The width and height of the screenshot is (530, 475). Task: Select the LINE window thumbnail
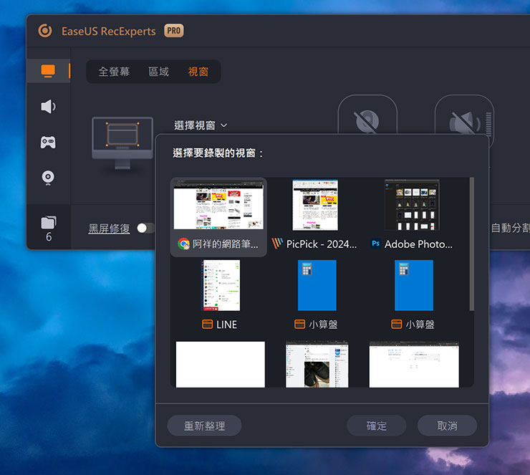click(221, 285)
